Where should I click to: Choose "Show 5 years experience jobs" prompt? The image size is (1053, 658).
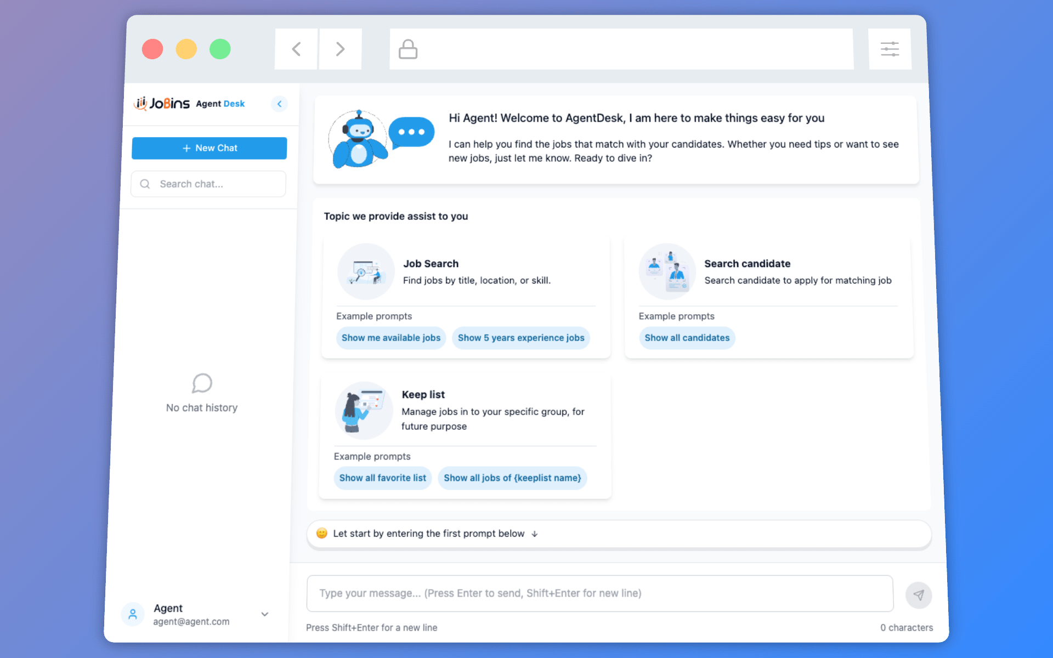tap(520, 338)
